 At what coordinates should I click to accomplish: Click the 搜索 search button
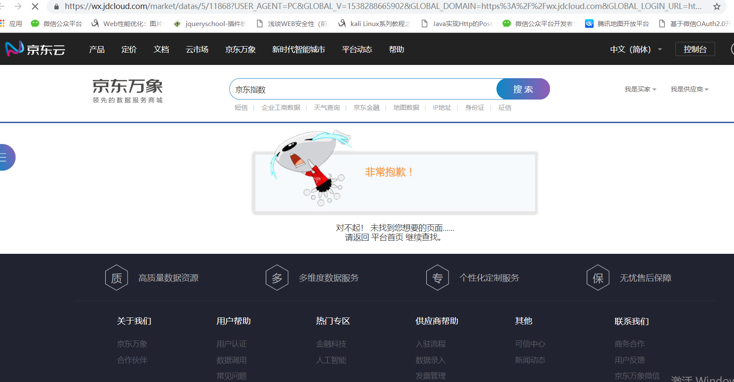click(x=523, y=89)
